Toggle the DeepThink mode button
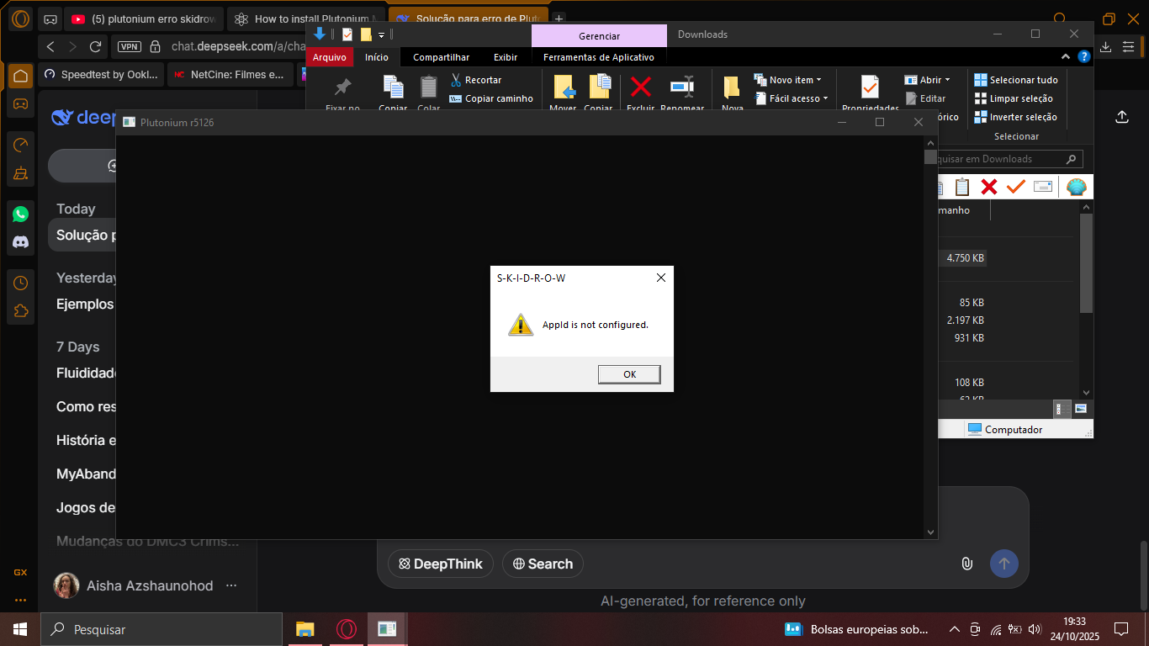The image size is (1149, 646). click(440, 564)
